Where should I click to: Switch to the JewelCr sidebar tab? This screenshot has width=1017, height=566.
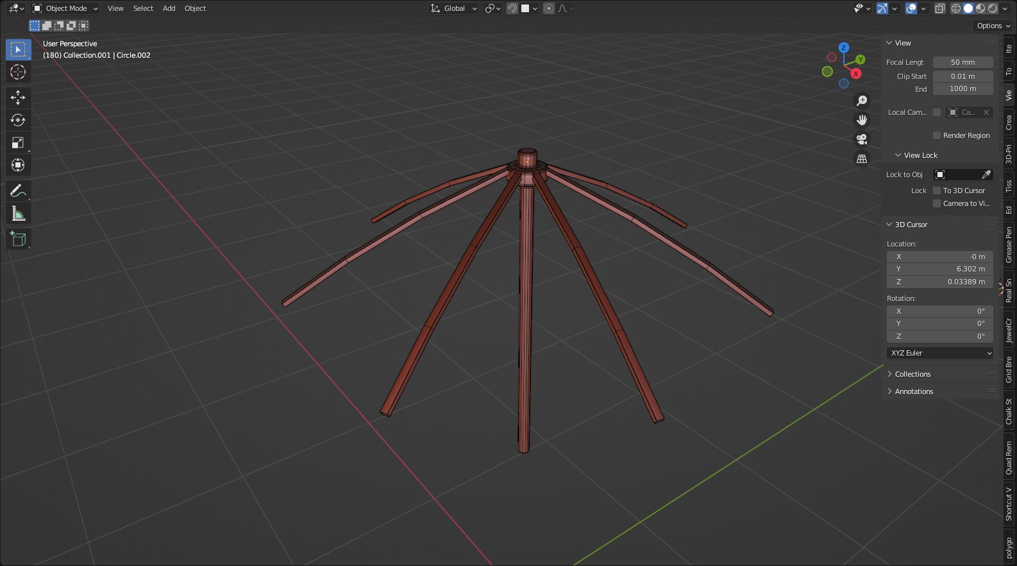tap(1009, 330)
